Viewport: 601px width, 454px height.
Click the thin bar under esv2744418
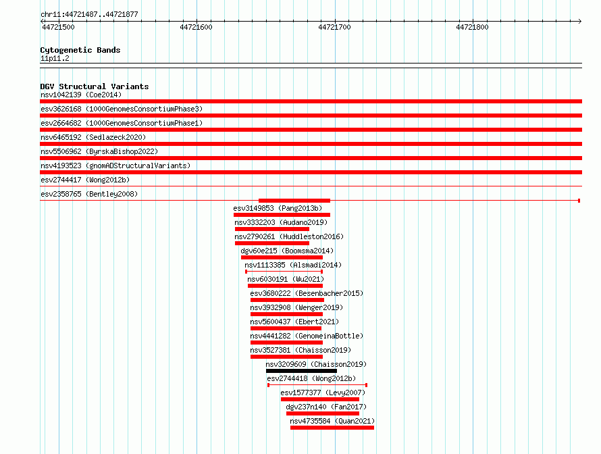click(x=317, y=385)
